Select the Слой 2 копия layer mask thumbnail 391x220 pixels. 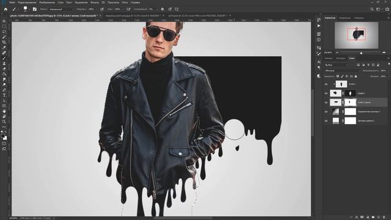click(350, 102)
